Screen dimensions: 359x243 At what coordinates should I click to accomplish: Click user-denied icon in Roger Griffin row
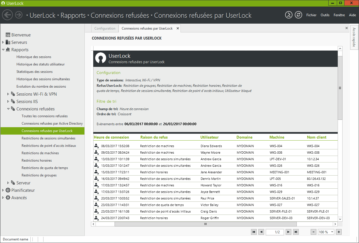tap(96, 218)
